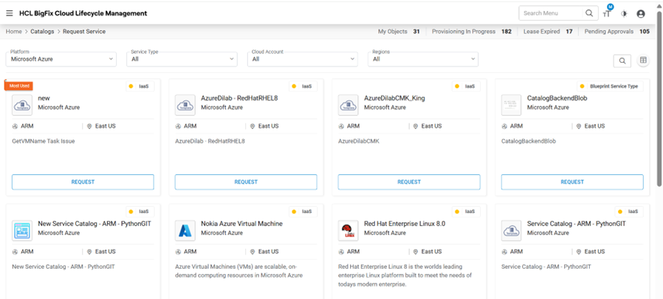Click the Red Hat Enterprise Linux icon

click(348, 230)
